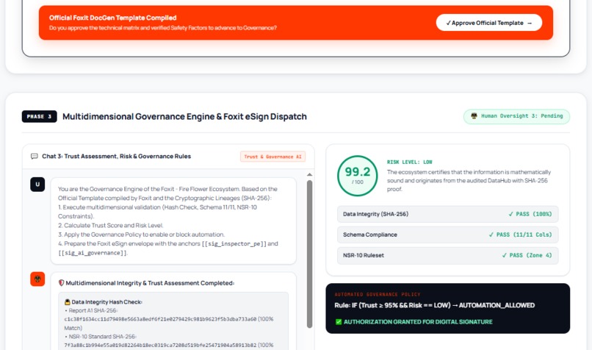
Task: Click the Rule: IF (Trust ≥ 95% ...) text
Action: tap(434, 305)
